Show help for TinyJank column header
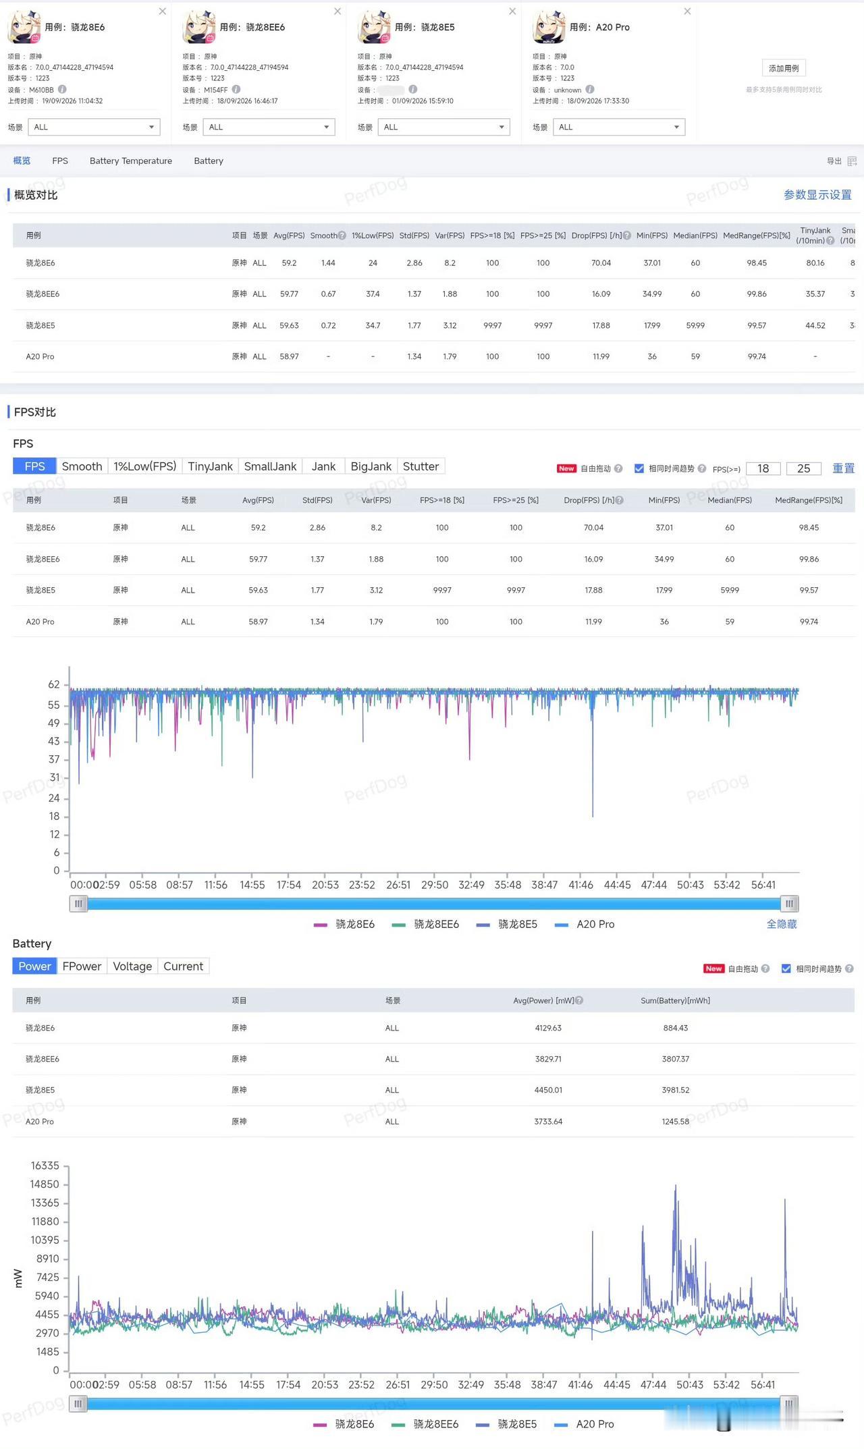The image size is (864, 1449). click(x=830, y=241)
